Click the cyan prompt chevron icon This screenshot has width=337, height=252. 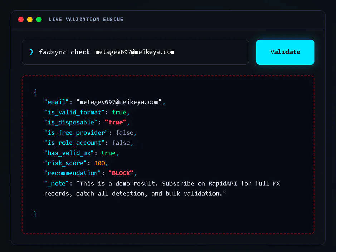31,52
